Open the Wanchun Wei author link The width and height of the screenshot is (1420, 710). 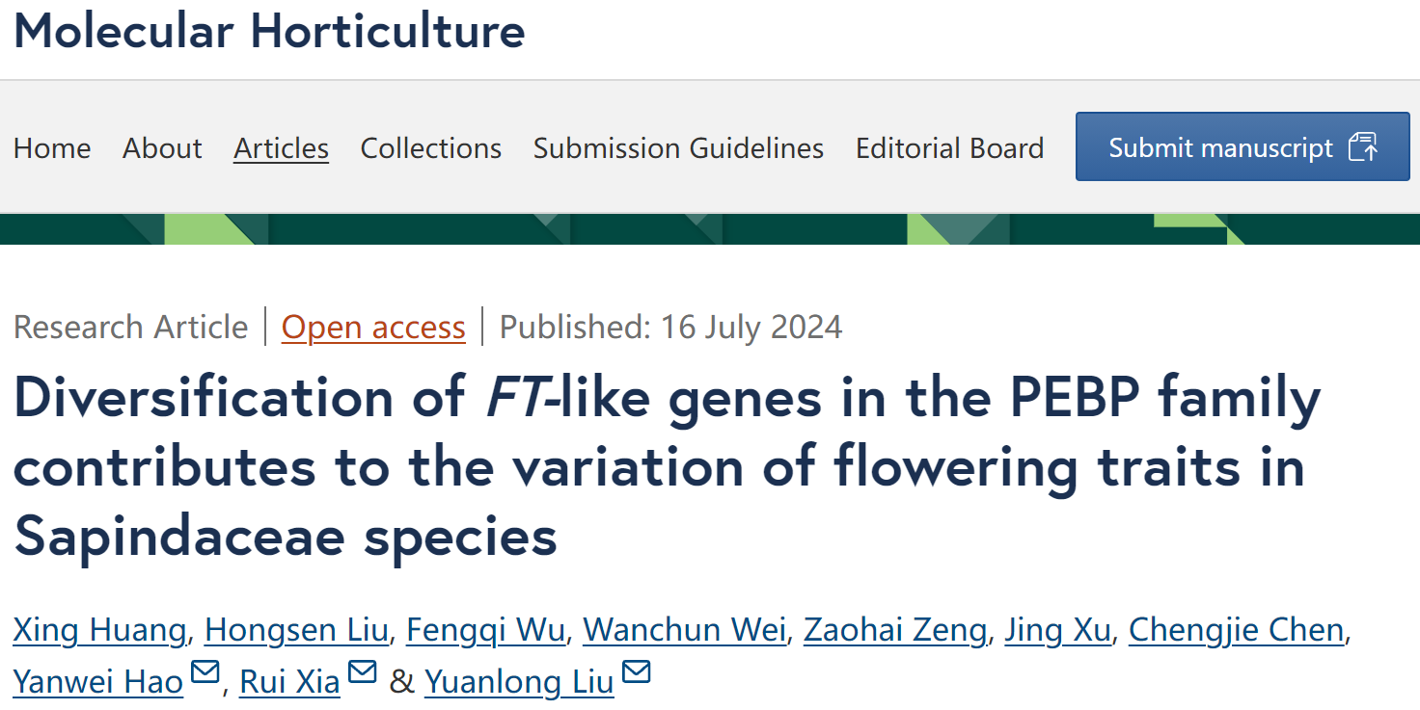click(685, 630)
